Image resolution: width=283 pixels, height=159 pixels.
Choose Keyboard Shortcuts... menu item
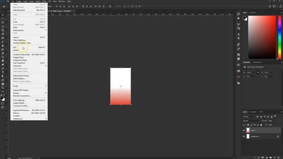tap(29, 110)
